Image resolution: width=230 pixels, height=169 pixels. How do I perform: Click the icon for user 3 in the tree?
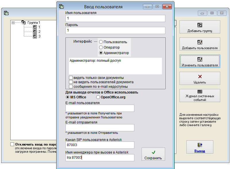[x=35, y=36]
